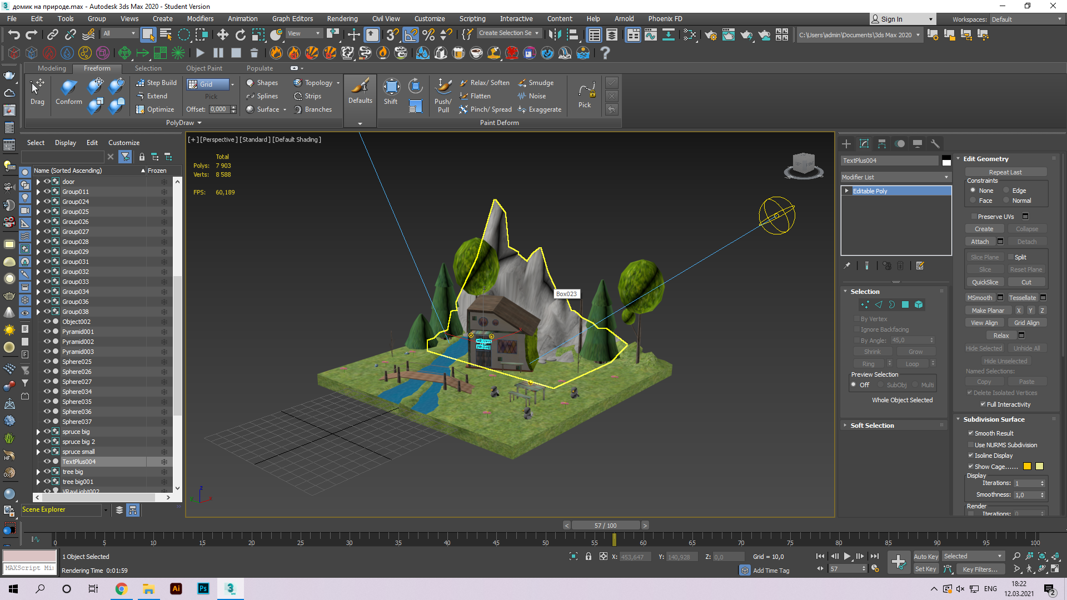Open the Grid dropdown in PolyDraw
This screenshot has width=1067, height=600.
point(232,84)
